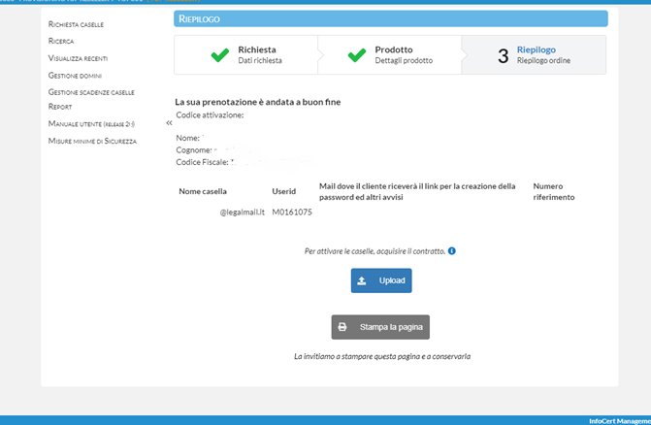Collapse the sidebar with the double chevron
The height and width of the screenshot is (425, 651).
[169, 123]
